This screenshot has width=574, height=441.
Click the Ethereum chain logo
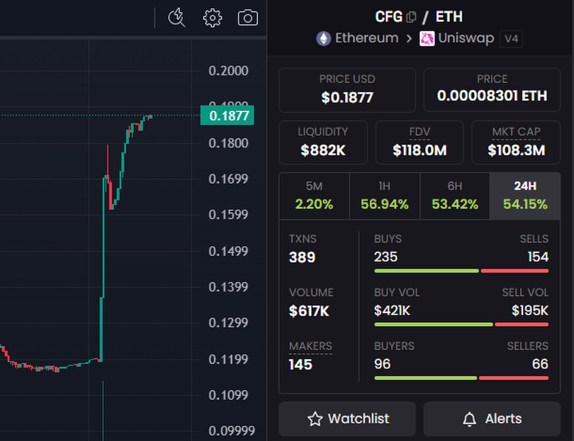[x=323, y=38]
